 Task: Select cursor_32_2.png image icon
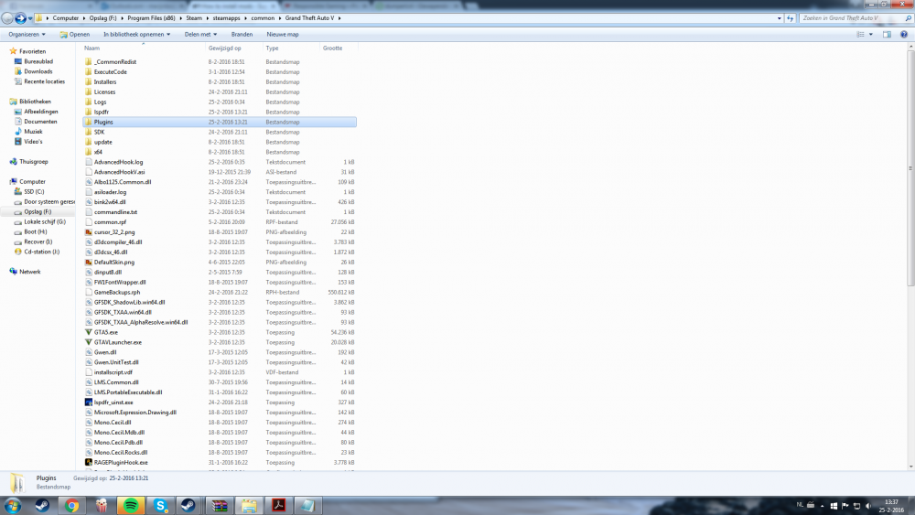[x=89, y=232]
